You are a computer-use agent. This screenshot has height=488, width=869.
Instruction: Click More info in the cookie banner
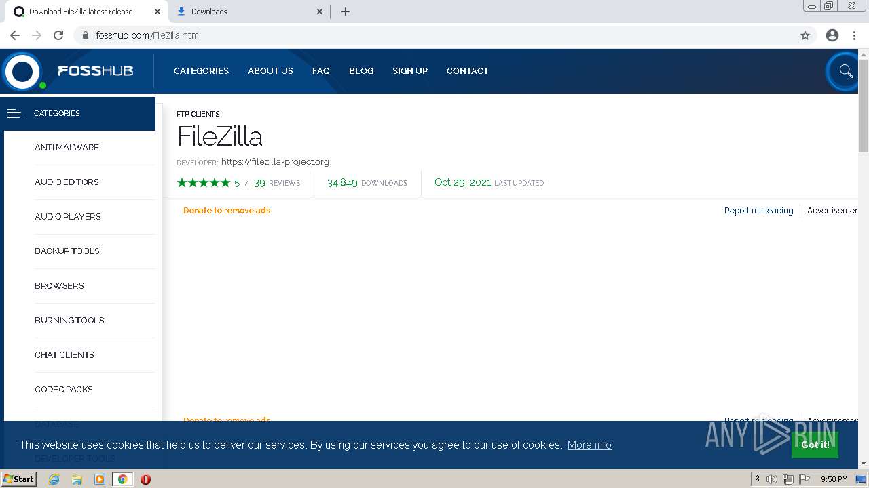(589, 445)
